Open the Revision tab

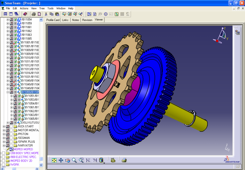click(x=87, y=20)
